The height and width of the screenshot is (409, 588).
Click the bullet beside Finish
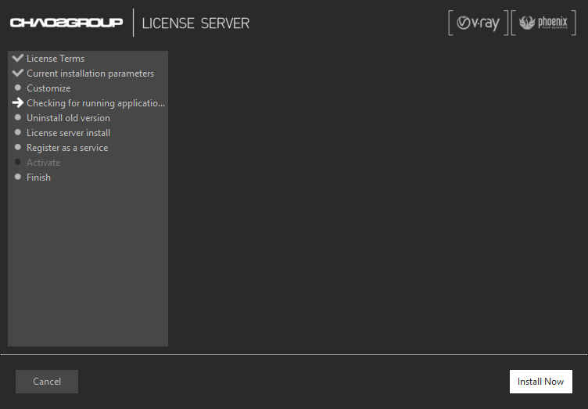click(x=18, y=177)
